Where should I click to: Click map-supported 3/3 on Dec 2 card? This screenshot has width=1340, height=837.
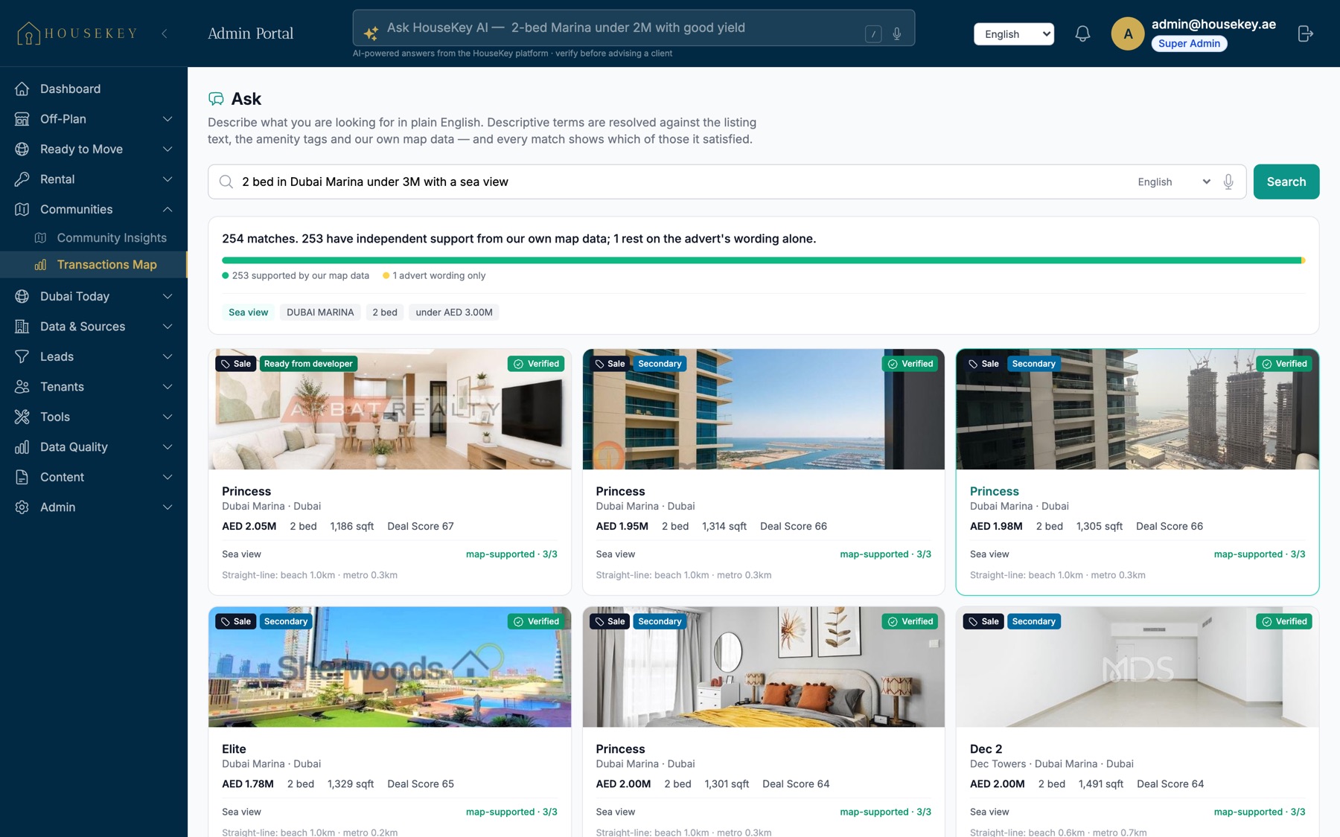tap(1259, 812)
